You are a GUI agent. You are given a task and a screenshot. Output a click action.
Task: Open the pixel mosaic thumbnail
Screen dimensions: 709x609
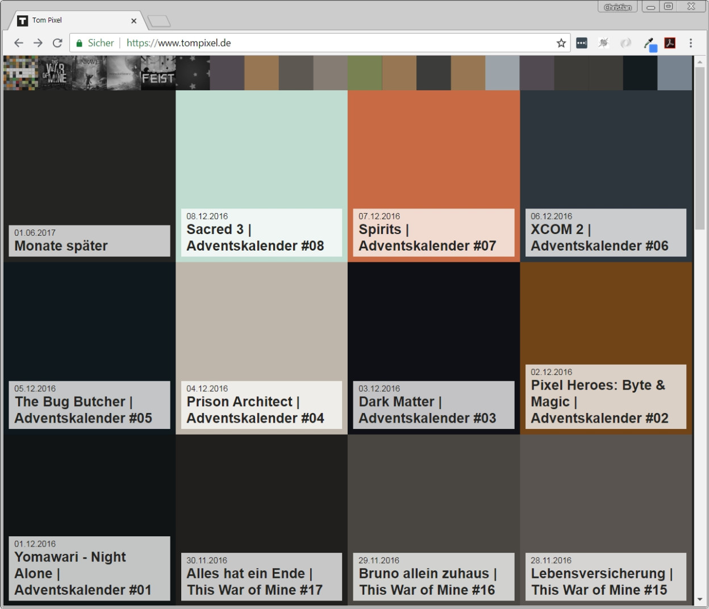click(x=20, y=73)
